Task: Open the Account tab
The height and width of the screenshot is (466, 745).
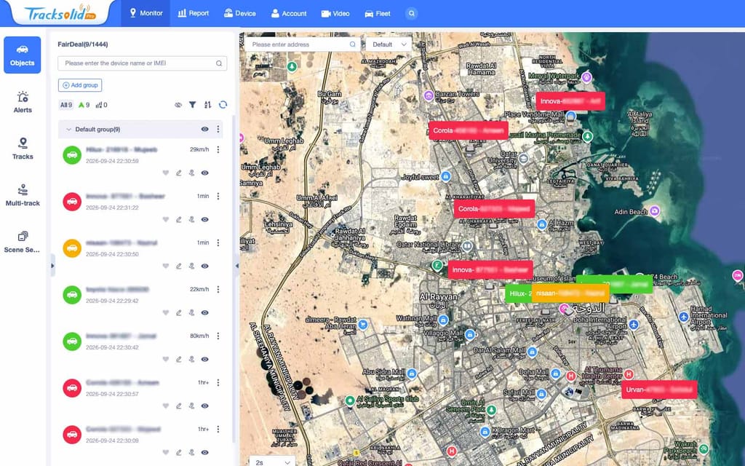Action: (x=289, y=13)
